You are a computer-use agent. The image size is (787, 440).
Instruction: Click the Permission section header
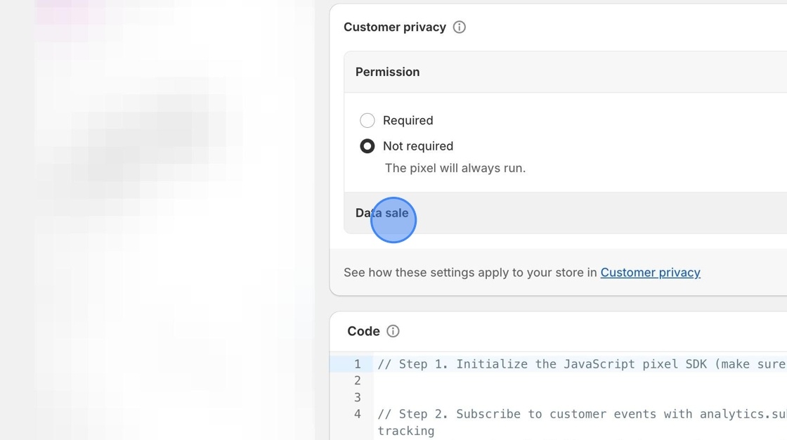click(x=387, y=72)
